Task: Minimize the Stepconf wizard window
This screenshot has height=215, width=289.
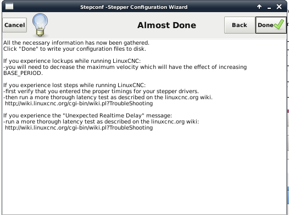Action: (x=269, y=7)
